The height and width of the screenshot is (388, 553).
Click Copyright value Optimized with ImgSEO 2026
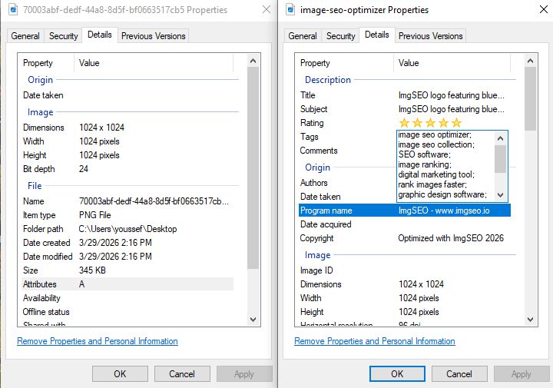(451, 238)
